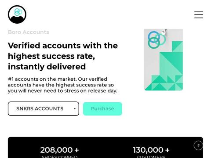Image resolution: width=211 pixels, height=158 pixels.
Task: Click the green account card image
Action: 164,60
